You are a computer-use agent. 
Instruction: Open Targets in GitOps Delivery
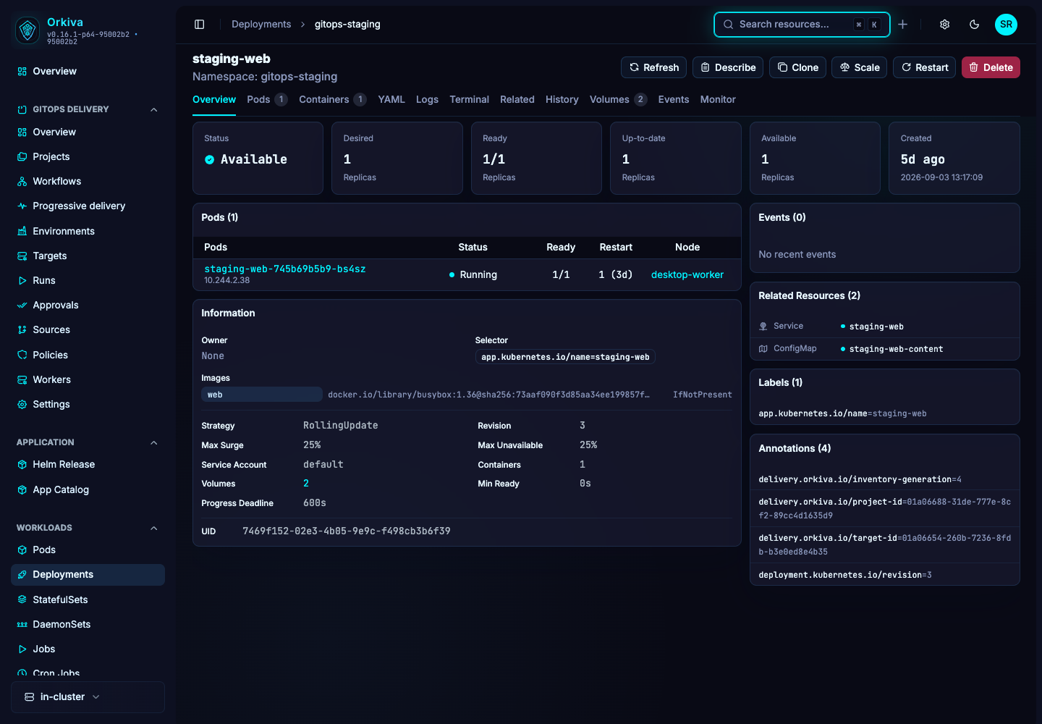point(49,256)
